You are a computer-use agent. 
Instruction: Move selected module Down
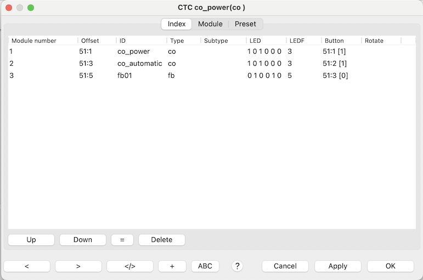83,239
